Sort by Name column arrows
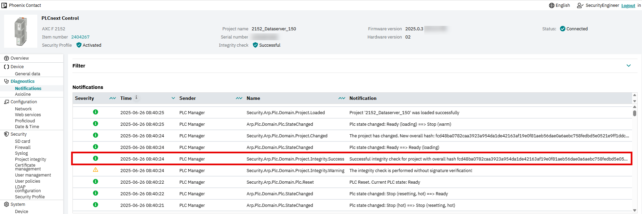The image size is (642, 214). point(342,98)
